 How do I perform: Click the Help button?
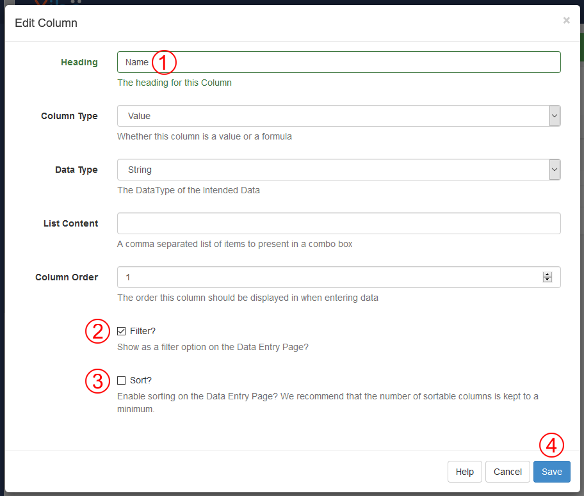click(x=464, y=472)
